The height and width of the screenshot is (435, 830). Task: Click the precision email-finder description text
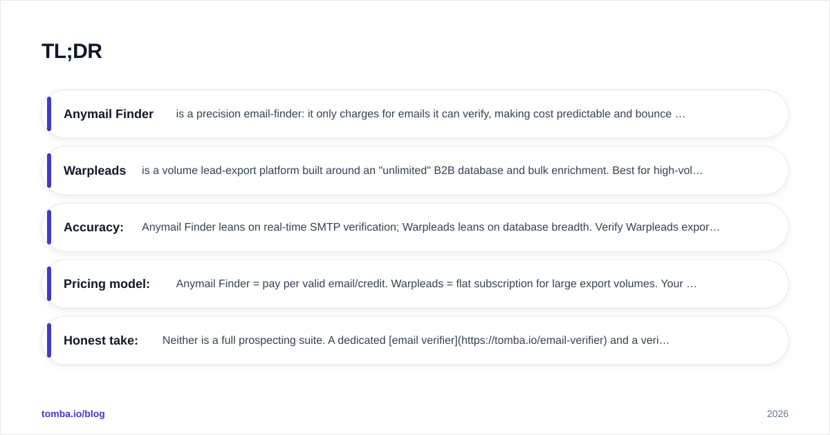tap(430, 114)
